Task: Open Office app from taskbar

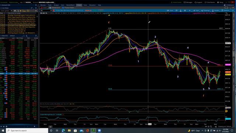Action: 87,130
